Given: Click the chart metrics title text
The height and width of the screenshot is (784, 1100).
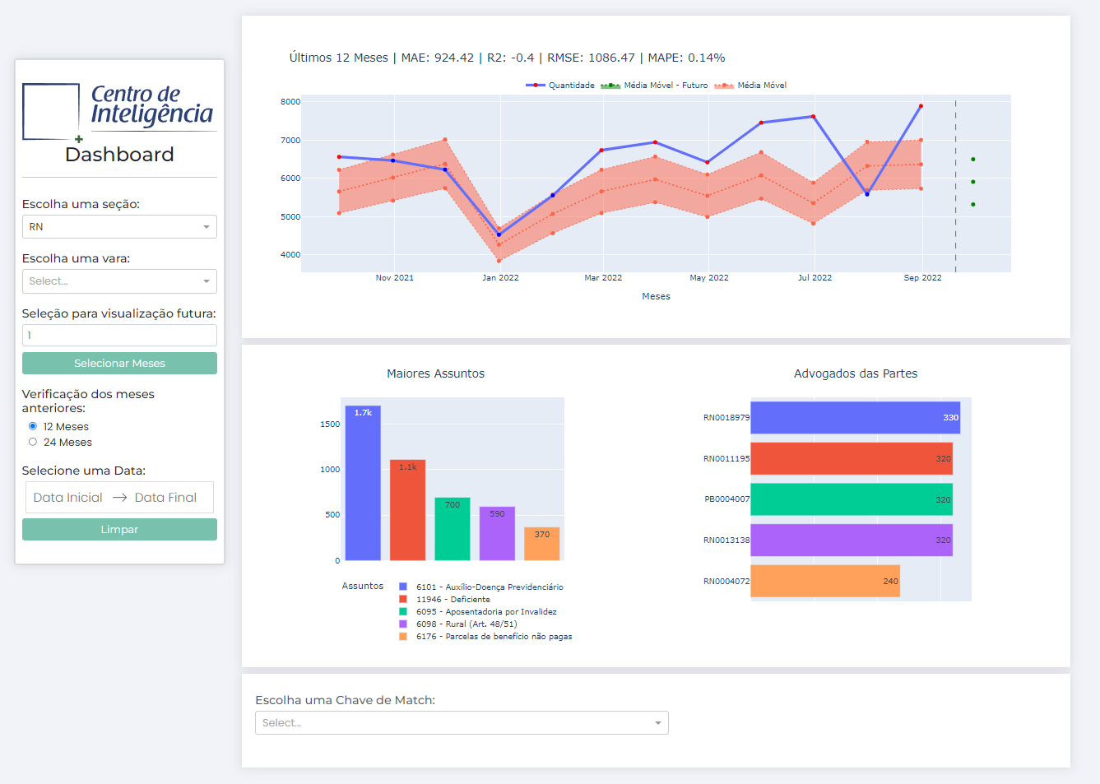Looking at the screenshot, I should [507, 58].
